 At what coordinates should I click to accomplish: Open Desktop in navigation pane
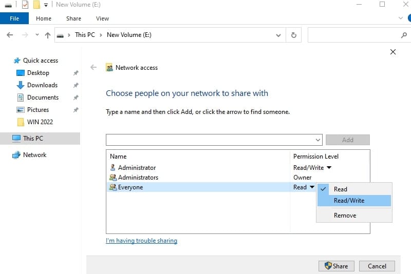point(38,73)
